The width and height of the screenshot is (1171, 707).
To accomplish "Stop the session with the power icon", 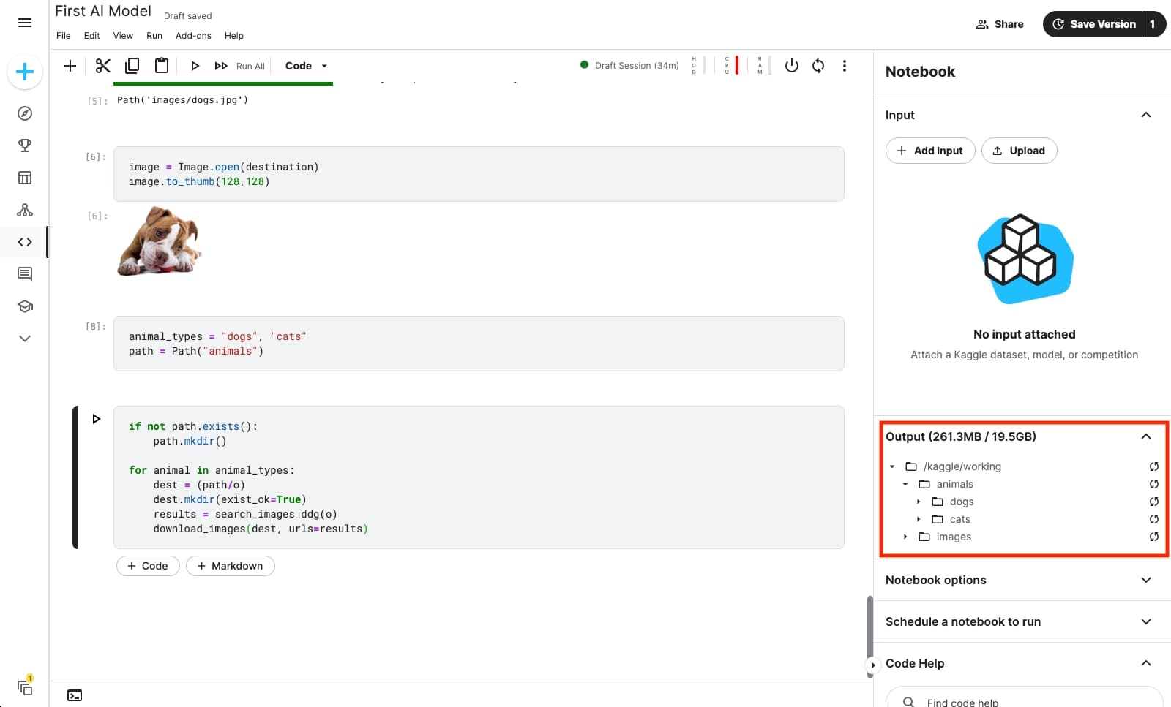I will 791,66.
